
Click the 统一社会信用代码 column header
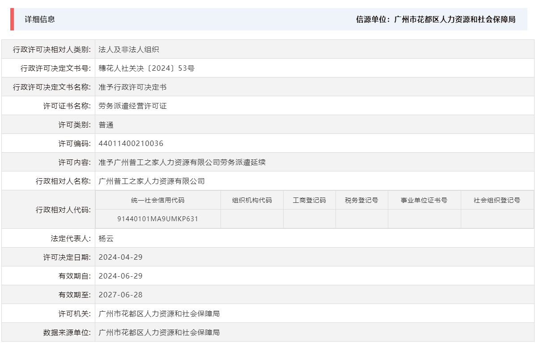click(x=157, y=200)
